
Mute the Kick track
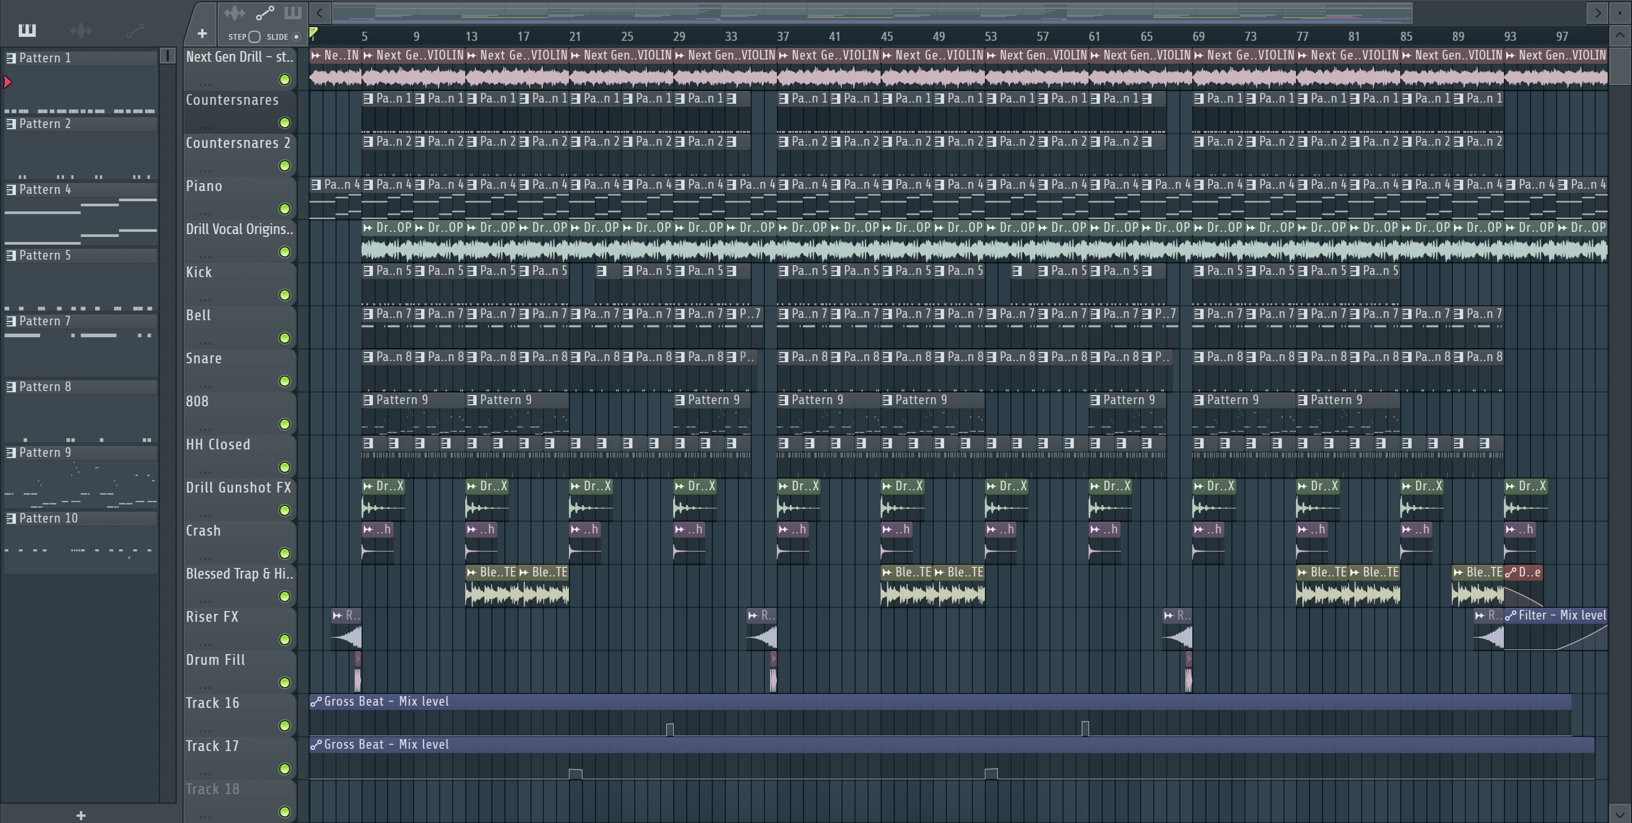(284, 295)
